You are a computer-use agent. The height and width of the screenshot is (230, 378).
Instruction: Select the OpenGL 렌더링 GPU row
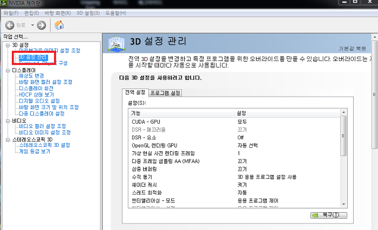pos(234,146)
